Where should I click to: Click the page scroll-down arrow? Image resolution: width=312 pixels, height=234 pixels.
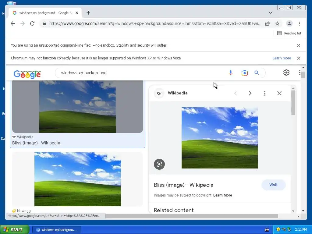pos(303,211)
